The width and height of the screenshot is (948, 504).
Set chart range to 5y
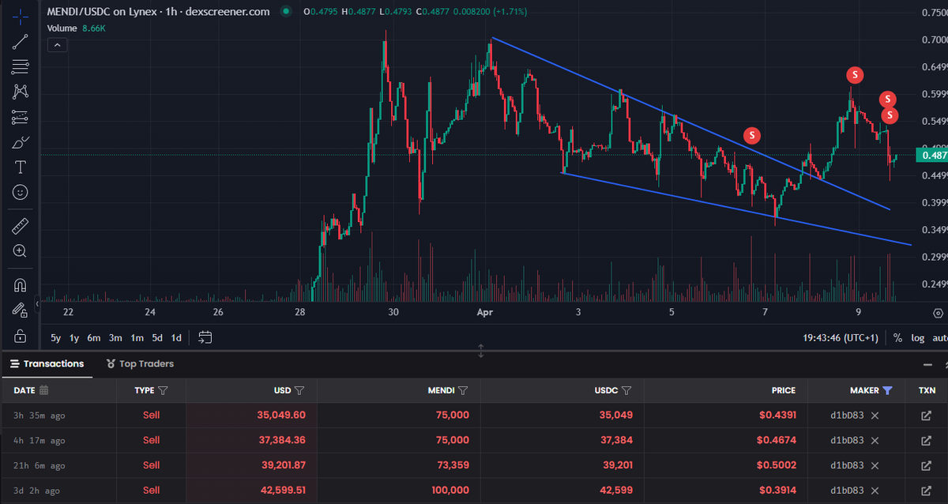click(x=55, y=338)
